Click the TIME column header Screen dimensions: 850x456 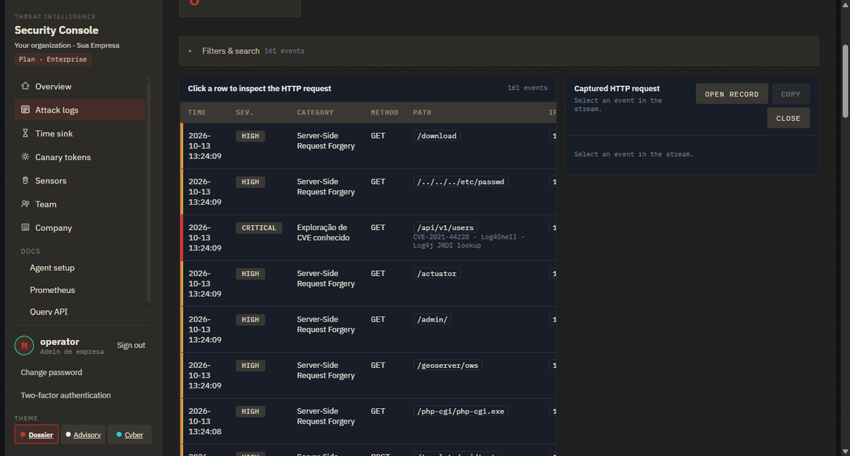(197, 113)
